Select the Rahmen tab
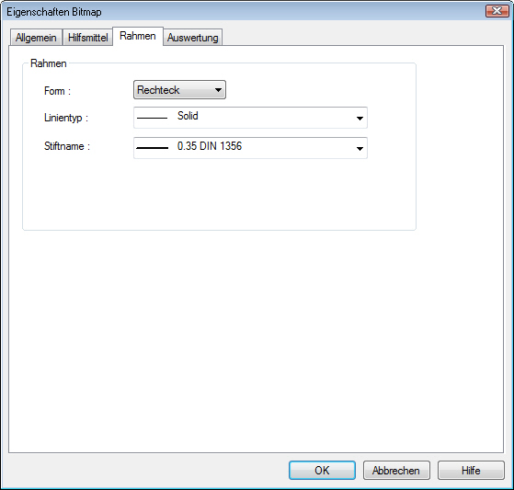This screenshot has height=490, width=514. coord(138,36)
